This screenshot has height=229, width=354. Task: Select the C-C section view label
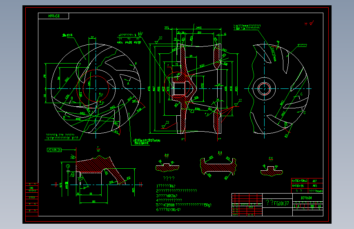(x=271, y=159)
